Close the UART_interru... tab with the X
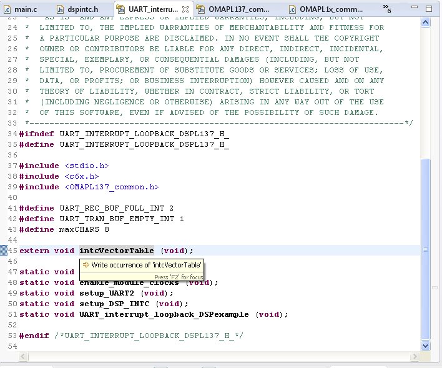This screenshot has height=368, width=442. [x=185, y=9]
